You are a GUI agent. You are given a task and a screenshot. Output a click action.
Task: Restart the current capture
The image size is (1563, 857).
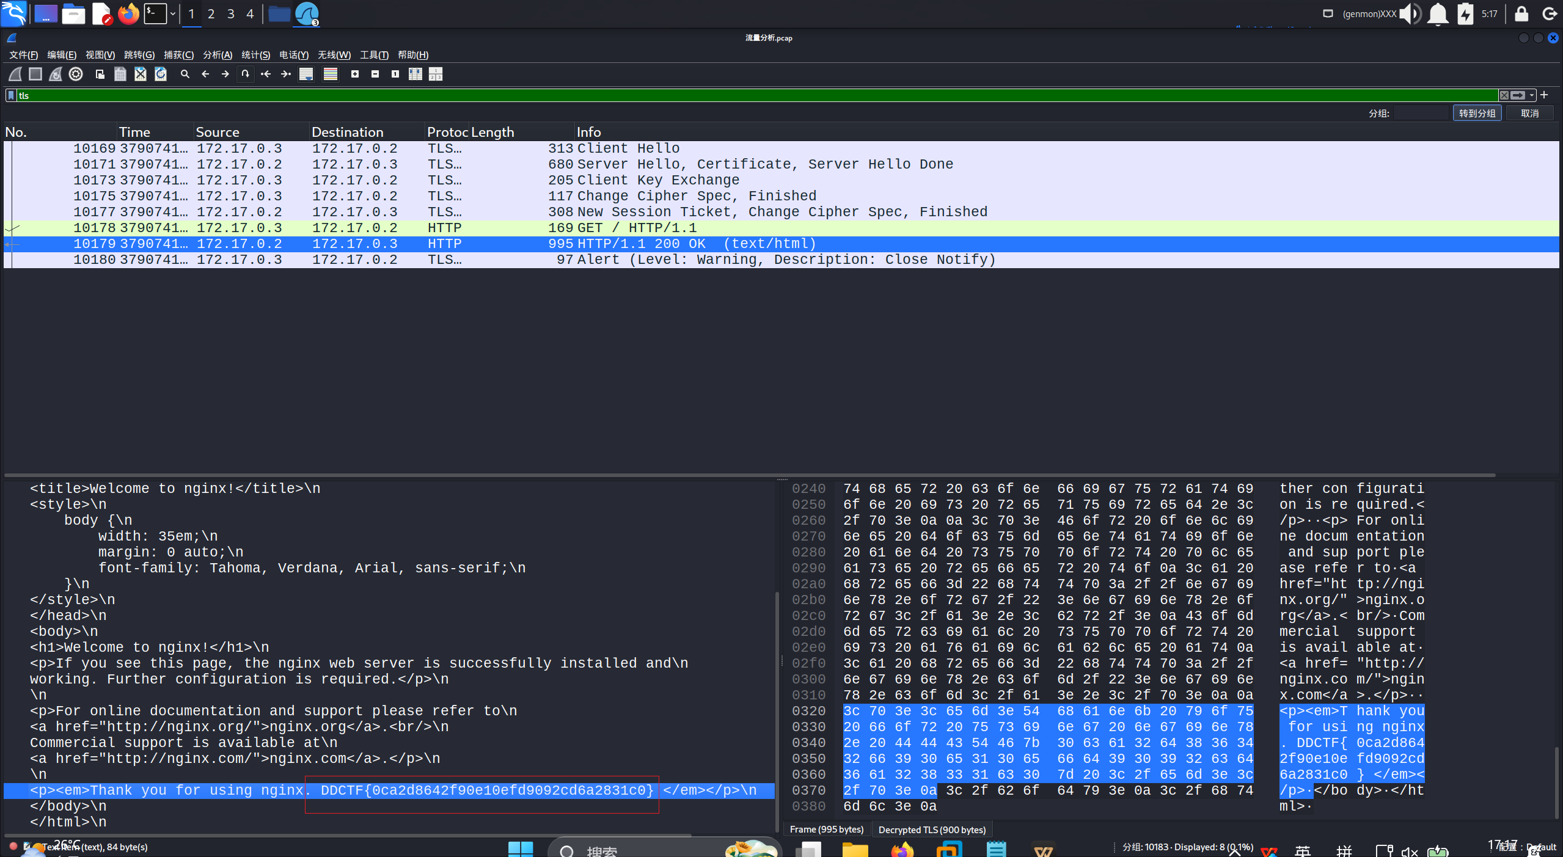pyautogui.click(x=56, y=74)
